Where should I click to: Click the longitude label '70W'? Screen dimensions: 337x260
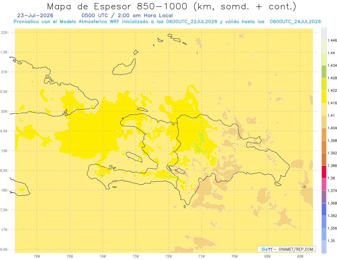[x=234, y=256]
